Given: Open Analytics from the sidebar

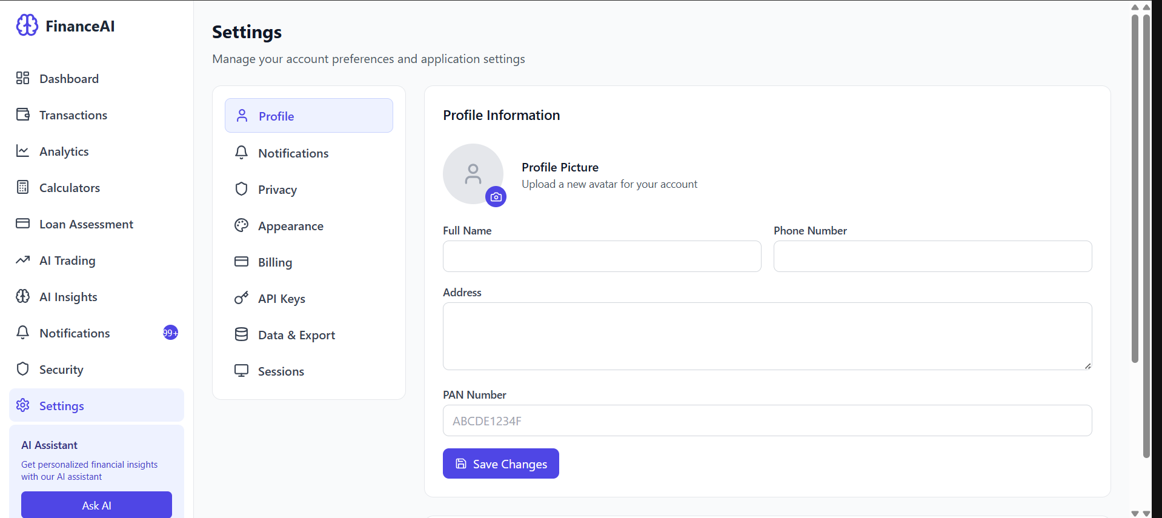Looking at the screenshot, I should pyautogui.click(x=64, y=151).
